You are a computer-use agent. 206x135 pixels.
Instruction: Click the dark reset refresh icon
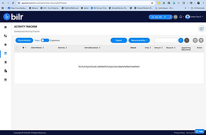(x=187, y=40)
